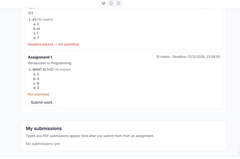Click 'Typed and PDF submissions appear here' text
Screen dimensions: 240x159
point(90,136)
